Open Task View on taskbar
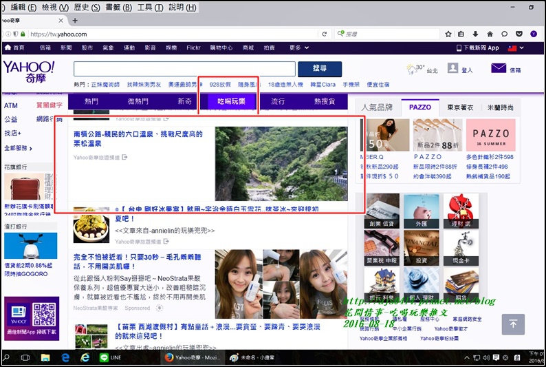This screenshot has width=546, height=367. (25, 357)
